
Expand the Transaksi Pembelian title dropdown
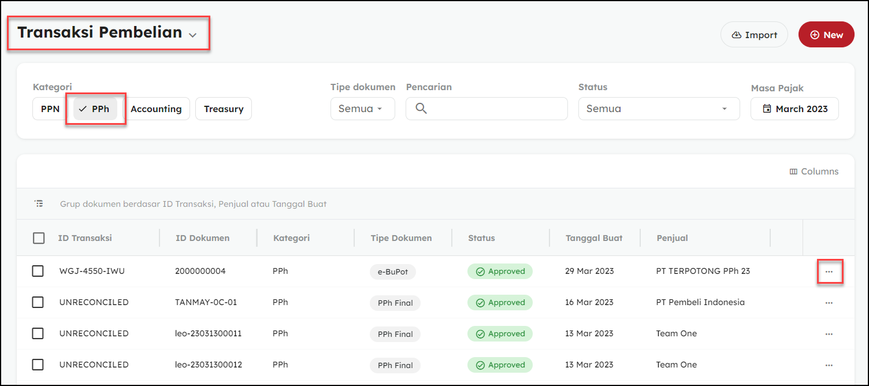[x=192, y=35]
